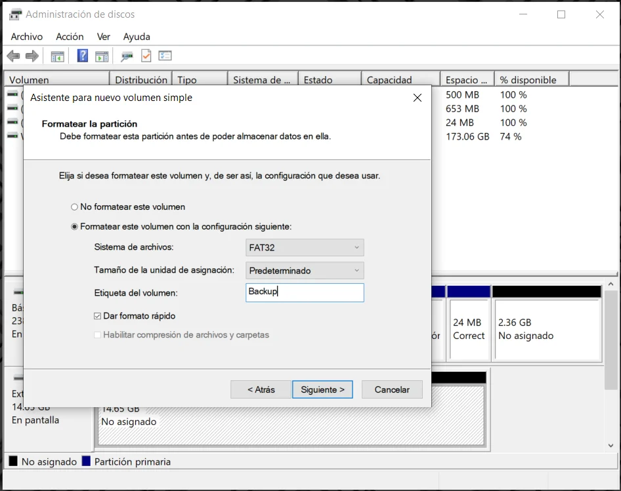The image size is (621, 491).
Task: Open the Archivo menu
Action: tap(26, 37)
